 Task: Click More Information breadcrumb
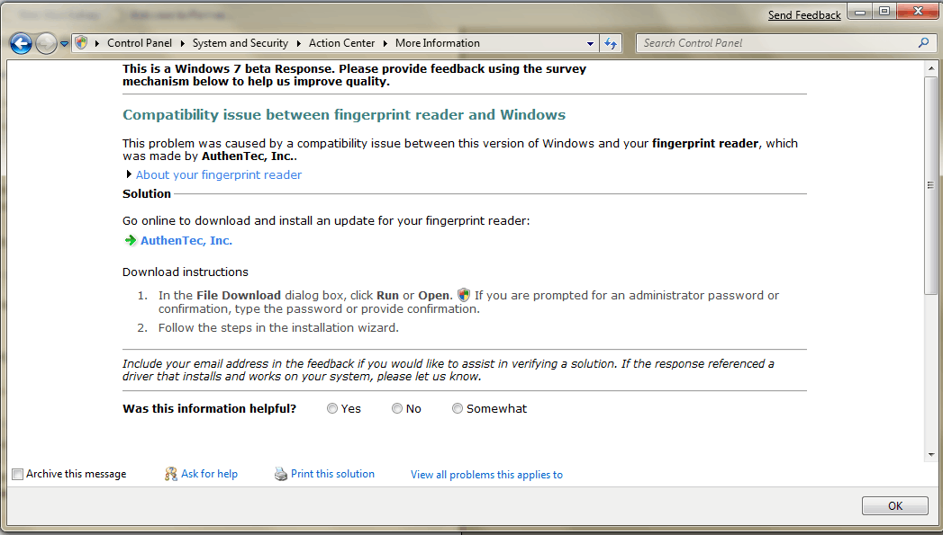tap(437, 43)
